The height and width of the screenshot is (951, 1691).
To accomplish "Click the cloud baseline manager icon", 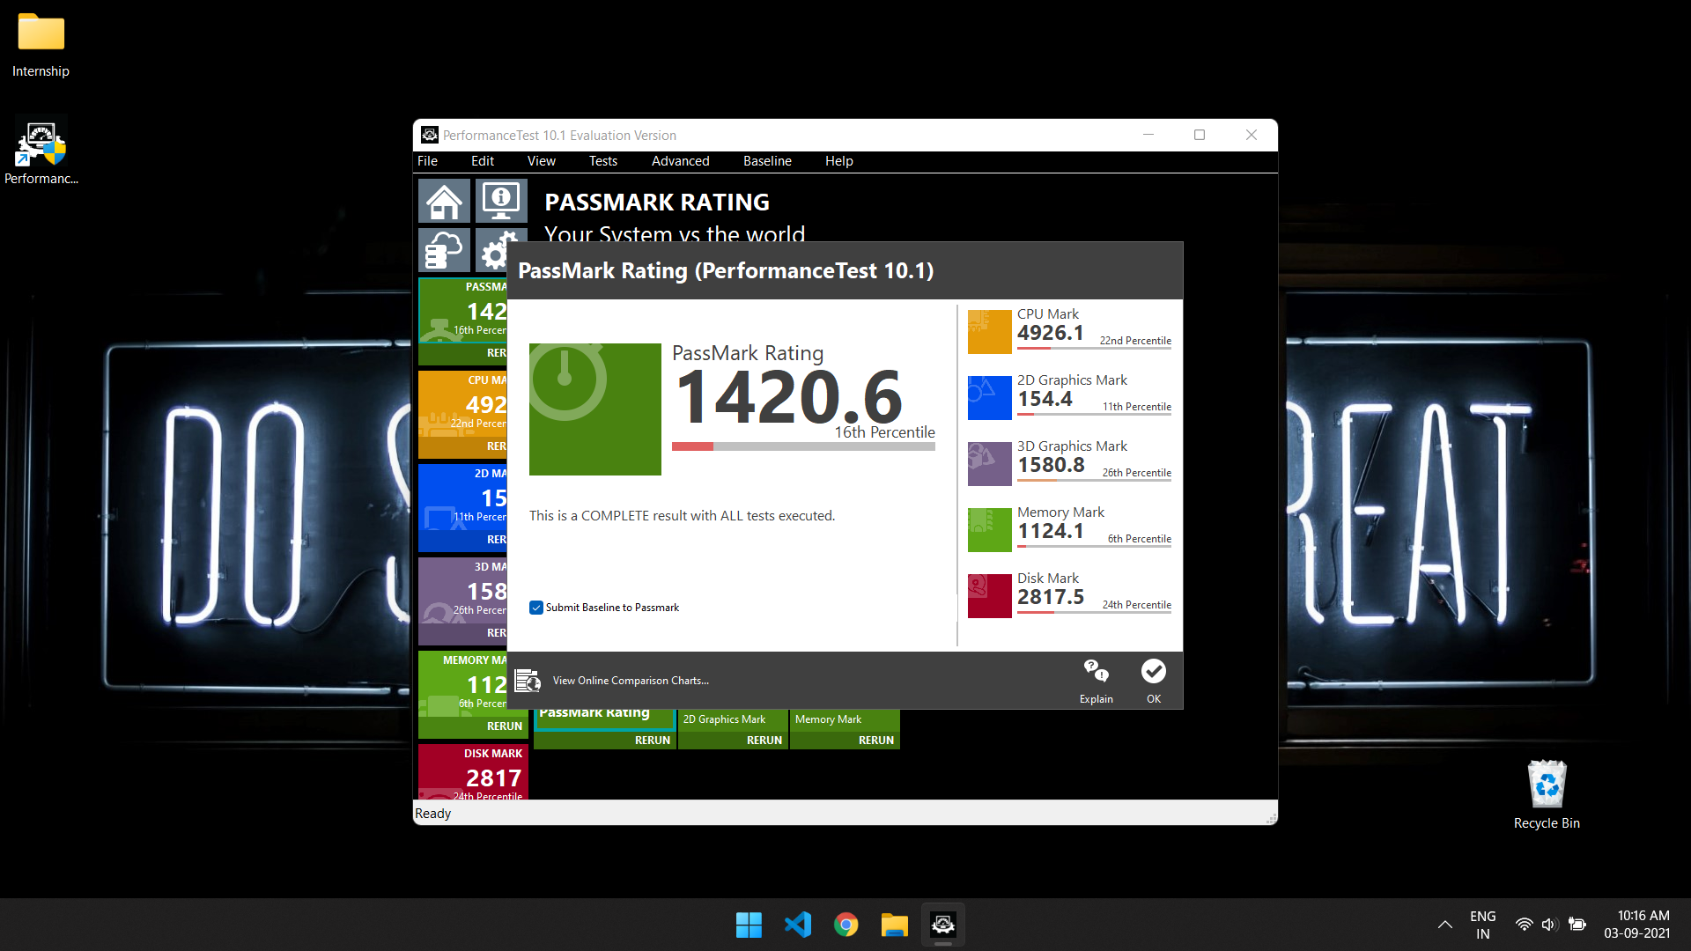I will [x=444, y=251].
